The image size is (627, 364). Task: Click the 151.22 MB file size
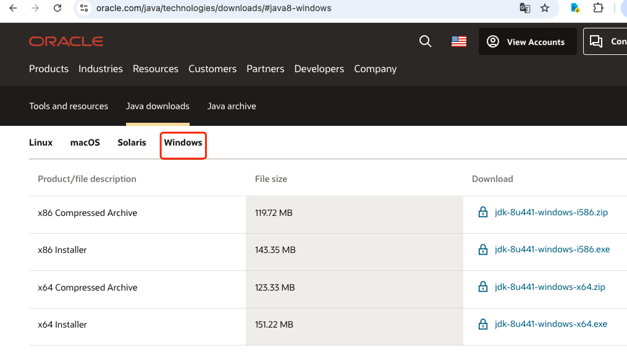click(274, 325)
